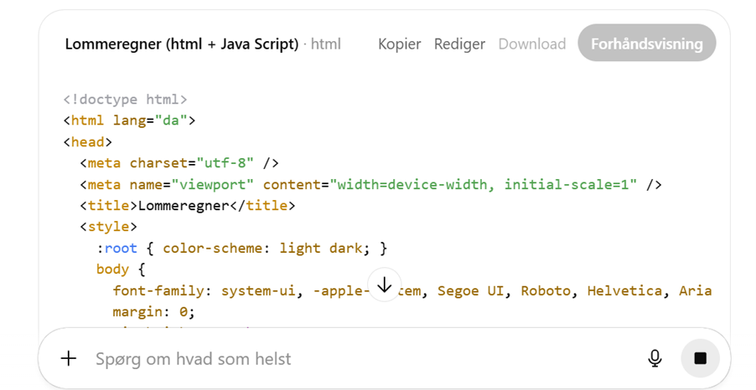
Task: Click the Lommeregner (html + Java Script) title
Action: pos(181,44)
